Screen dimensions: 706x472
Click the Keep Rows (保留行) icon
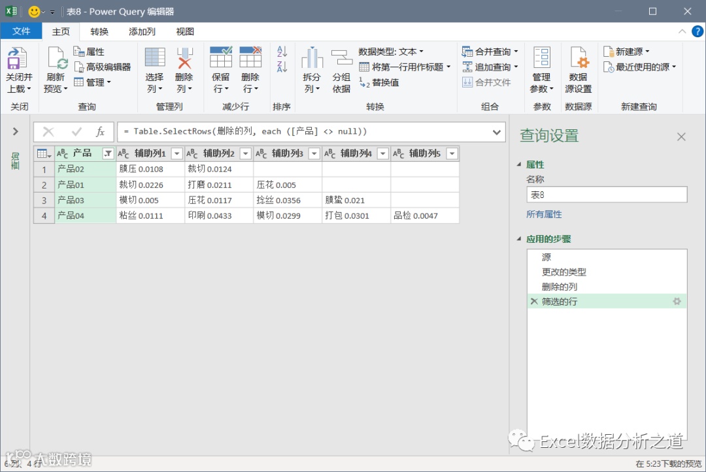coord(221,57)
